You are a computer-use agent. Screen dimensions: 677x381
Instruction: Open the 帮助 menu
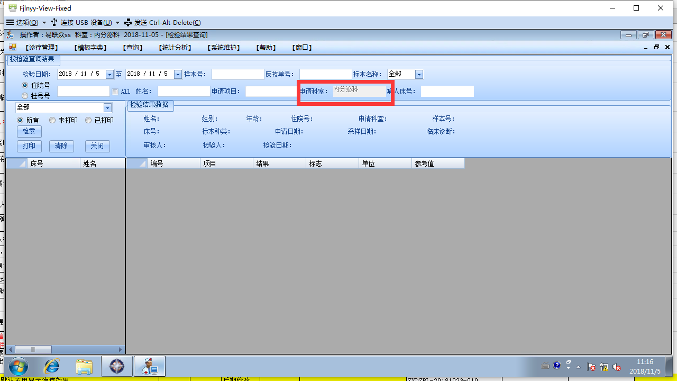[266, 48]
